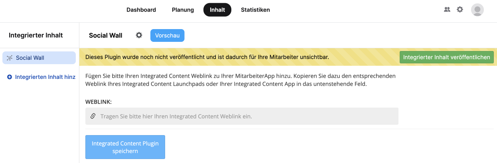Click the WEBLINK: label

coord(99,102)
